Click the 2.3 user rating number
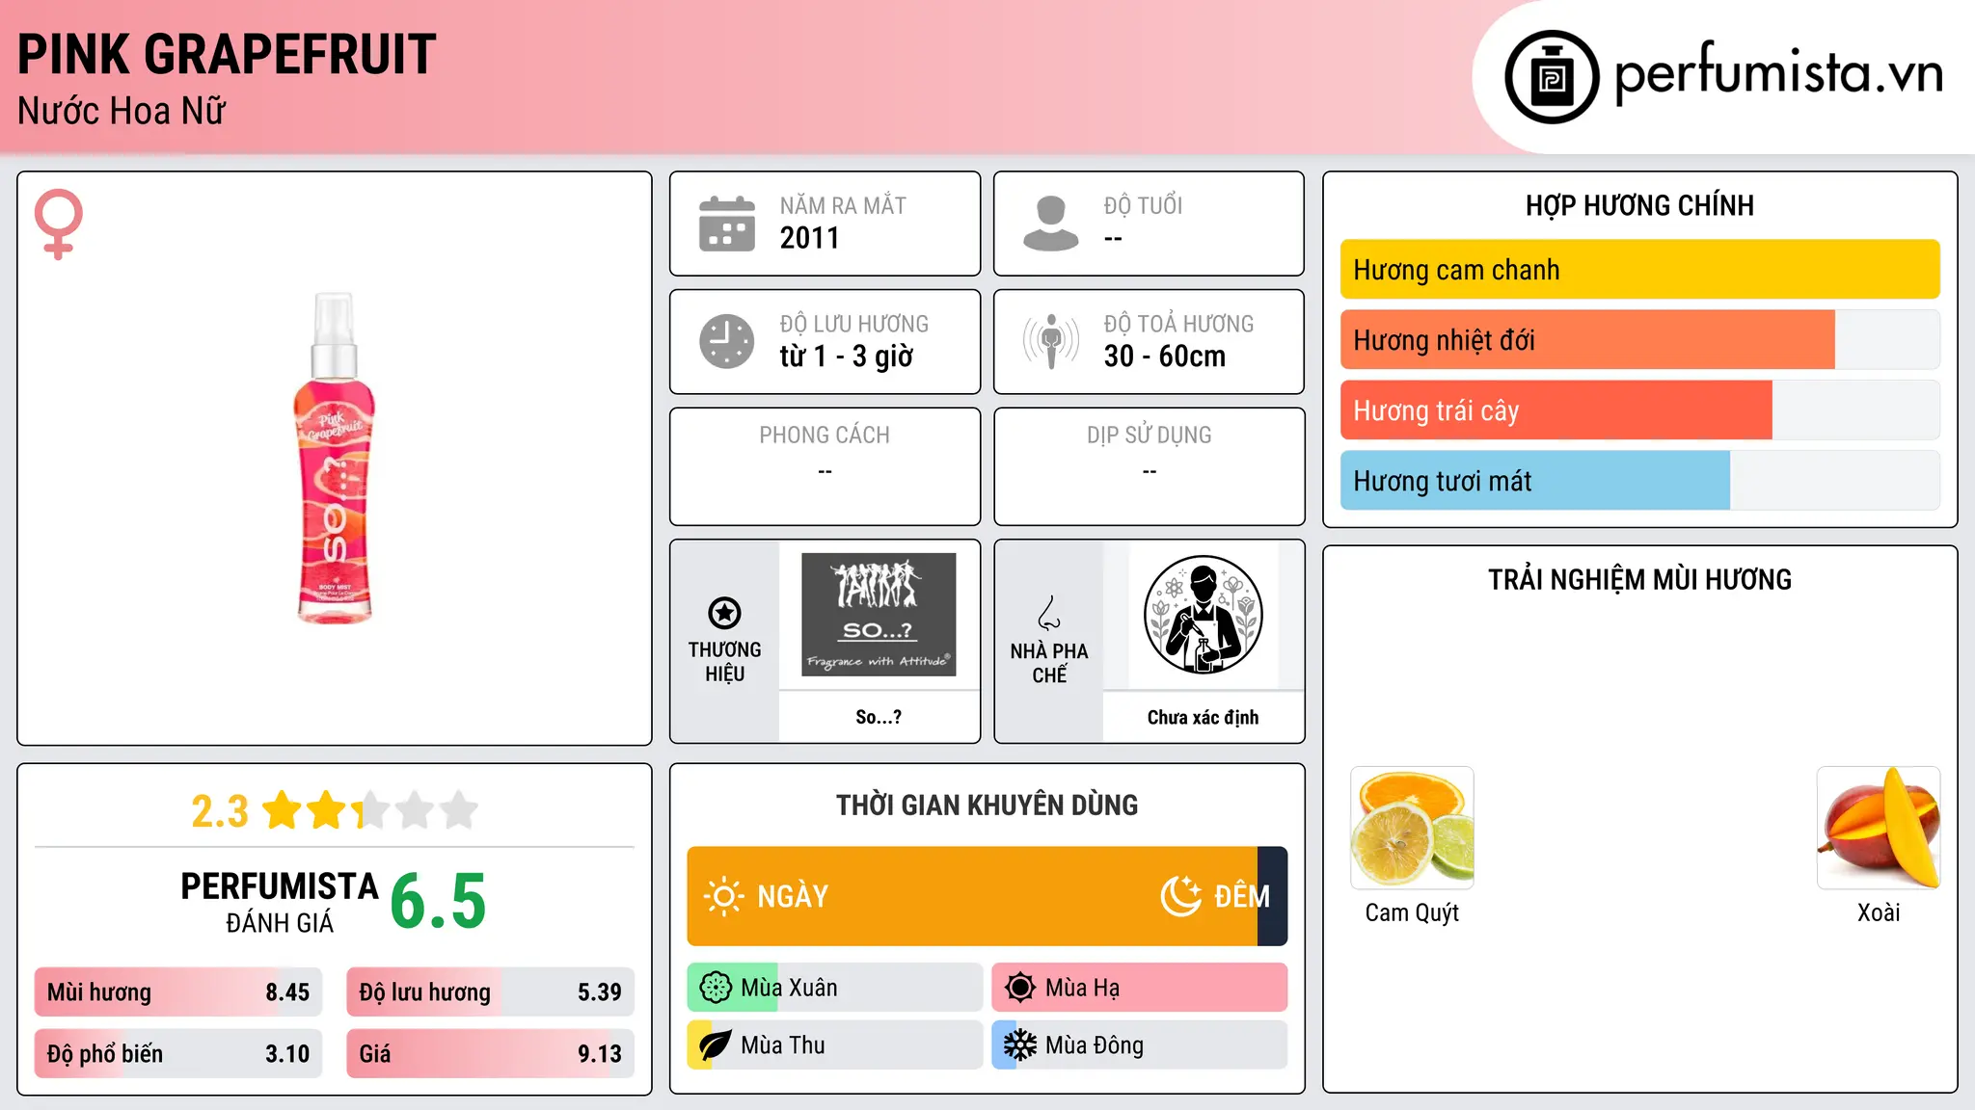The height and width of the screenshot is (1110, 1975). coord(220,811)
